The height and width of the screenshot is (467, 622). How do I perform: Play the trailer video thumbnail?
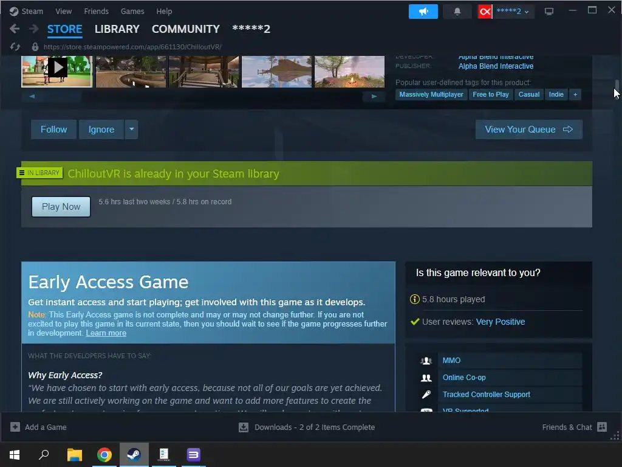coord(57,72)
